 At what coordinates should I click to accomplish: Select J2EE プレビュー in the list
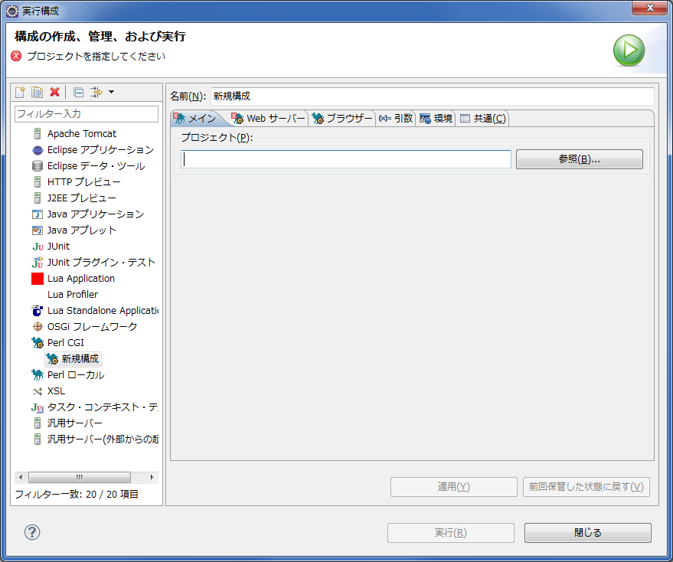[81, 198]
